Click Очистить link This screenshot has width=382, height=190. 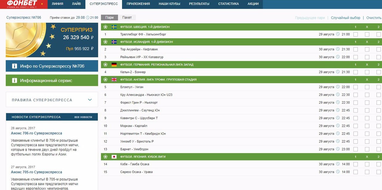click(x=374, y=18)
